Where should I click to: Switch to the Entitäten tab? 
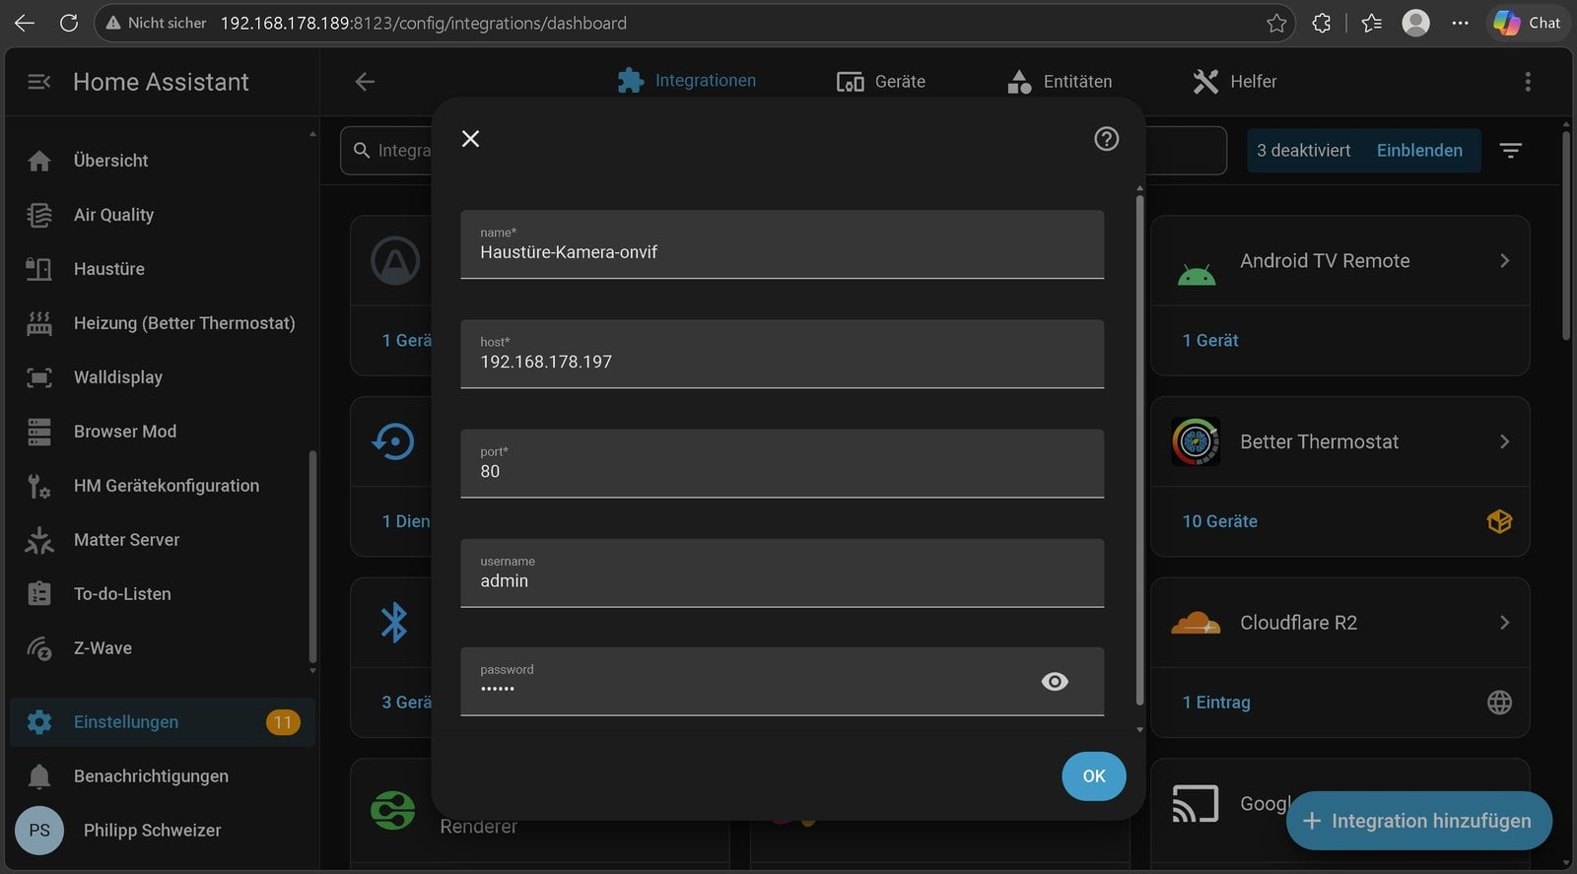[1060, 82]
